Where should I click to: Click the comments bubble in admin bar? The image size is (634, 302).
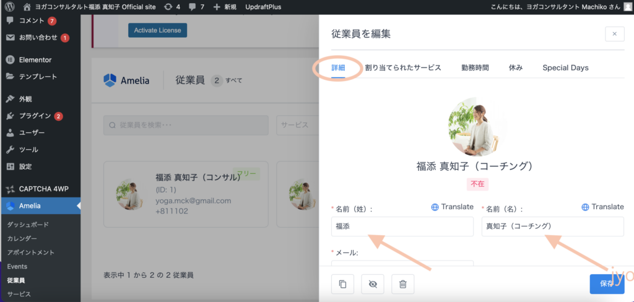coord(193,7)
